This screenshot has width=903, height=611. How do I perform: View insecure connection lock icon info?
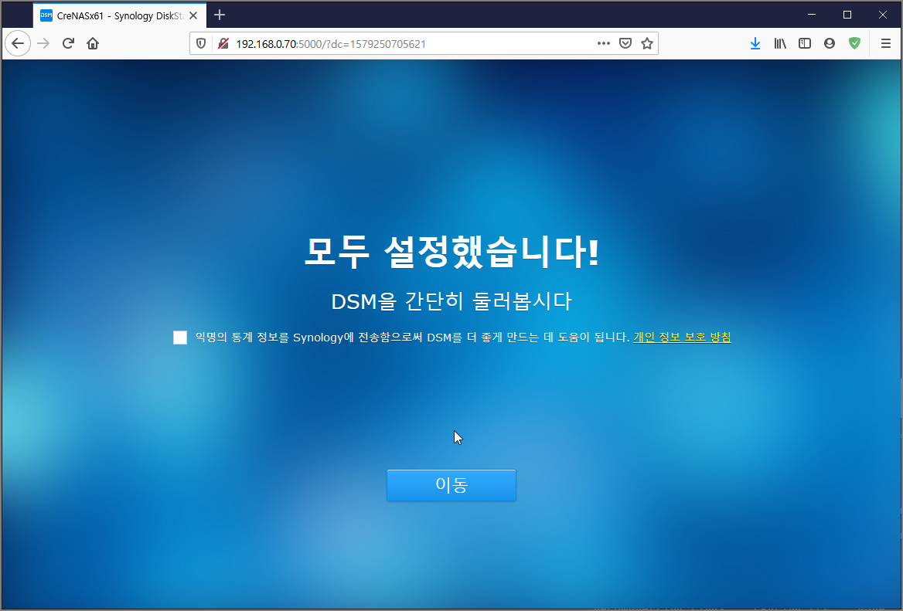click(x=223, y=44)
